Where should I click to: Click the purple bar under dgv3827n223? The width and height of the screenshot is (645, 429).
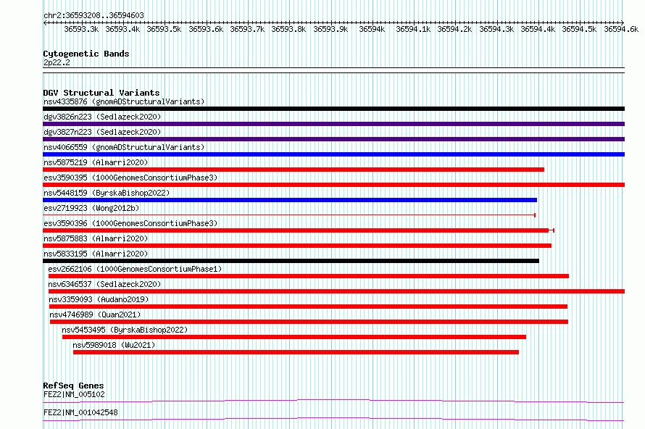pos(333,139)
